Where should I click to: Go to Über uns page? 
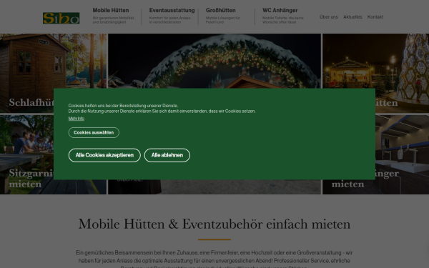click(x=329, y=17)
